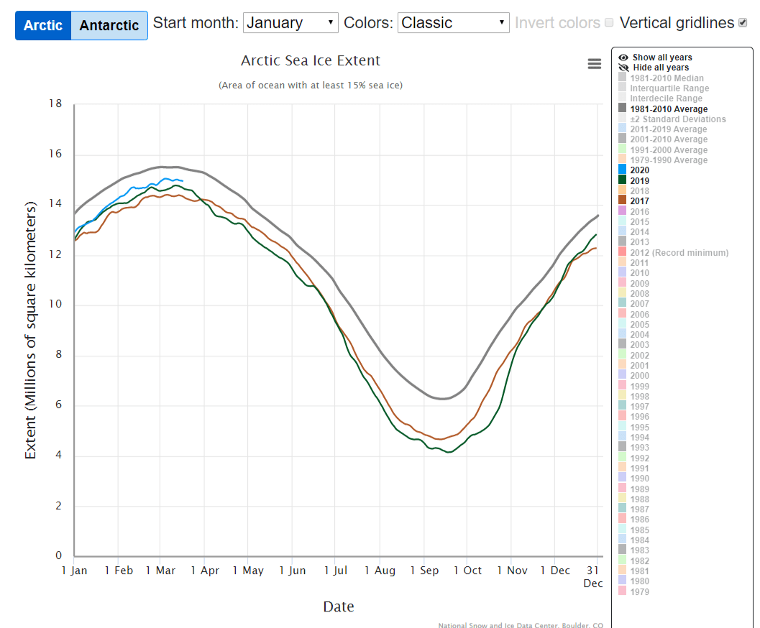Open the Colors dropdown set to Classic

(x=453, y=23)
